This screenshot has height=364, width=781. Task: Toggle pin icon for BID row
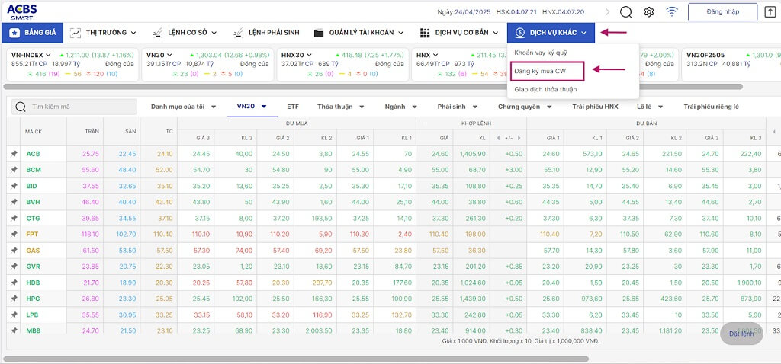coord(14,186)
